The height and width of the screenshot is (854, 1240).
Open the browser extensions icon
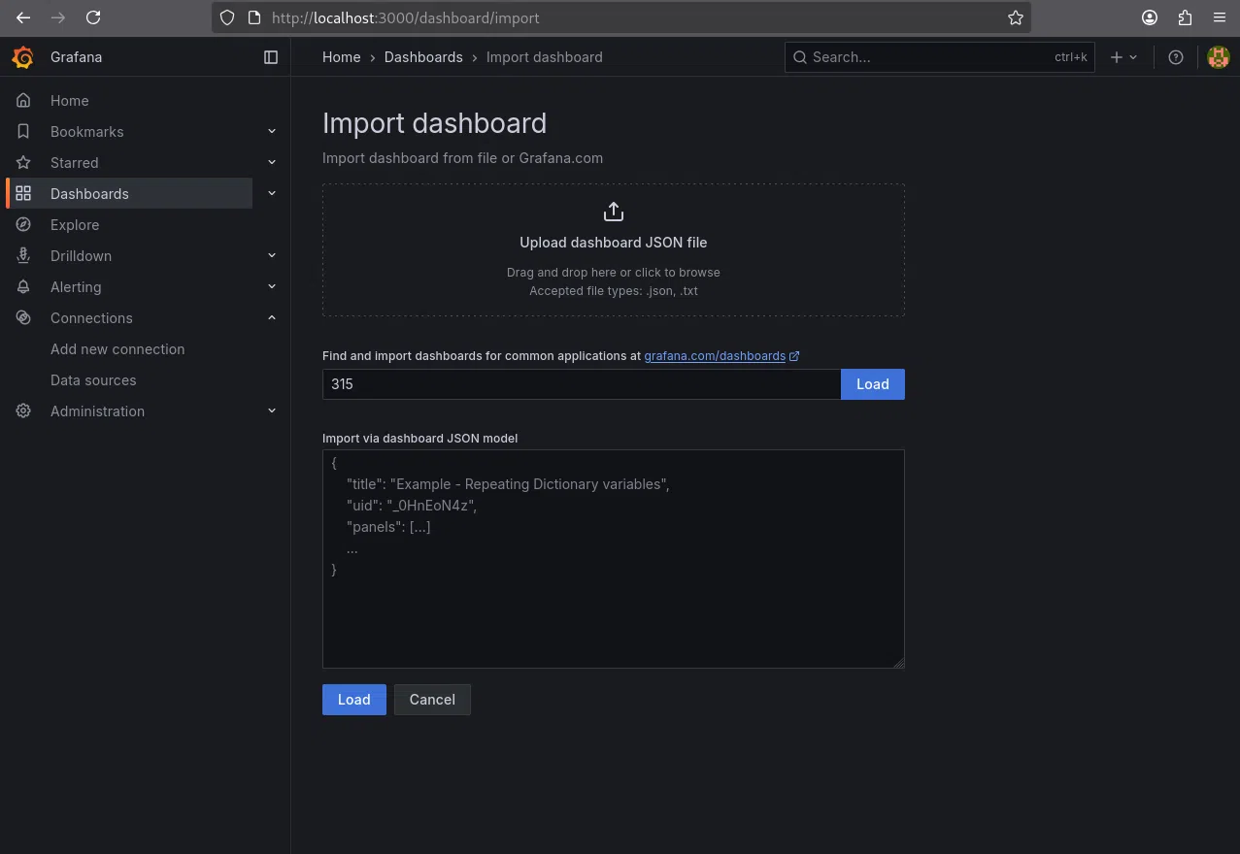pyautogui.click(x=1185, y=17)
